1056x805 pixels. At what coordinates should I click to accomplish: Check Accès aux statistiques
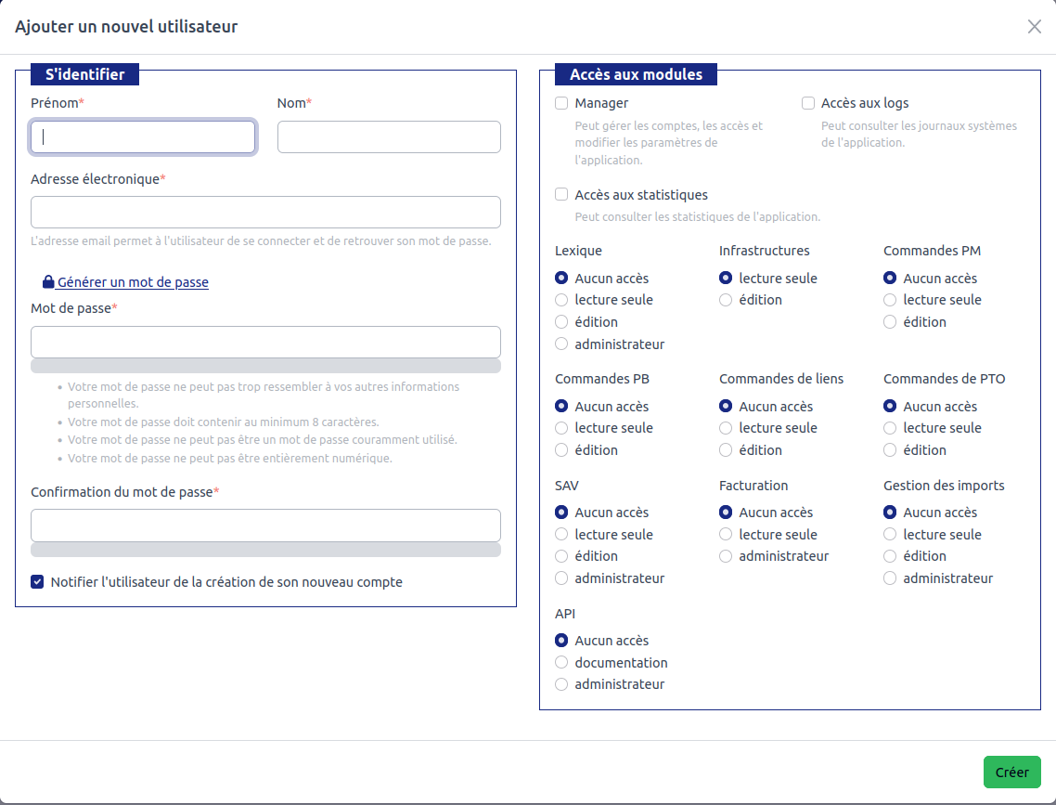561,194
